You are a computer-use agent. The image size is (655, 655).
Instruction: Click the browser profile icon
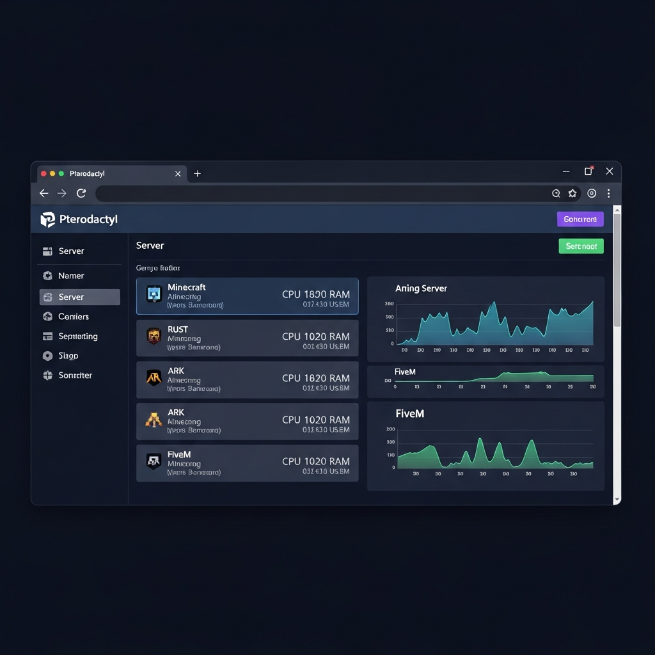[591, 193]
